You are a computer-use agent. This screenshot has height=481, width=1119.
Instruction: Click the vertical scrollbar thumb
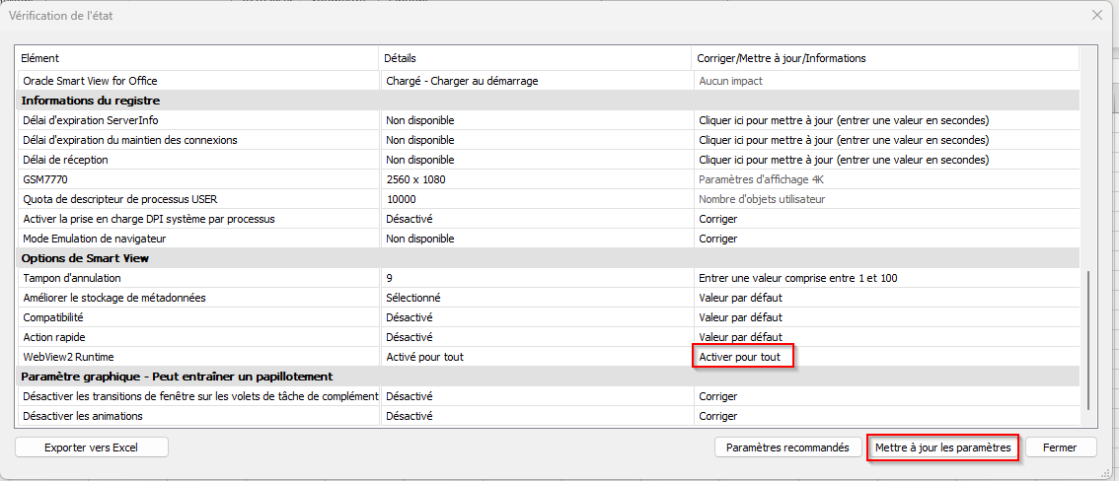point(1088,340)
